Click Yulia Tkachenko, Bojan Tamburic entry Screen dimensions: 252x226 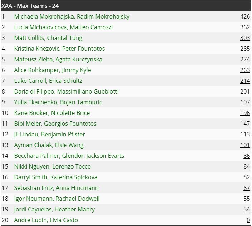(58, 102)
